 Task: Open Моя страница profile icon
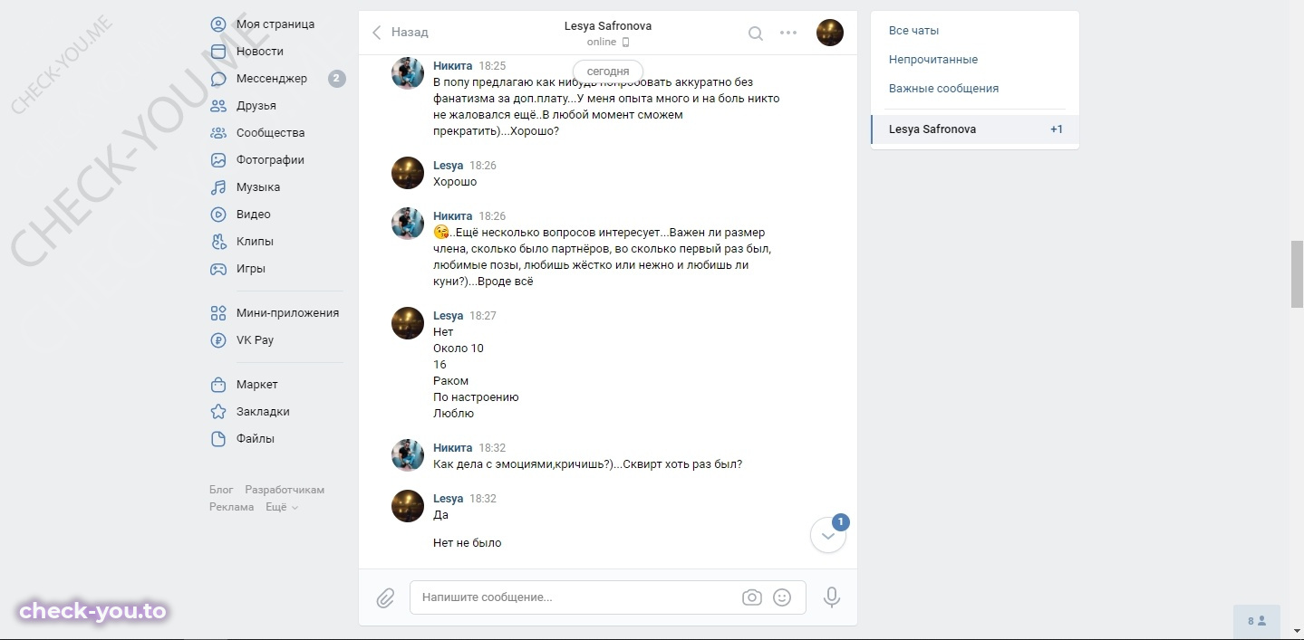pyautogui.click(x=218, y=24)
